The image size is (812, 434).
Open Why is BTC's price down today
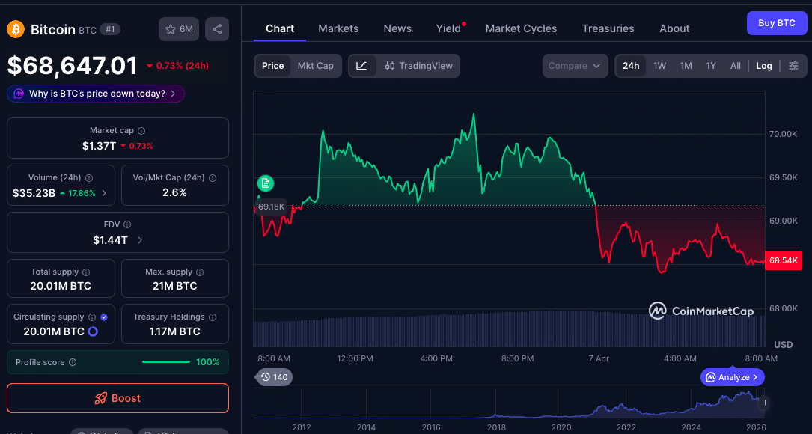pyautogui.click(x=96, y=94)
